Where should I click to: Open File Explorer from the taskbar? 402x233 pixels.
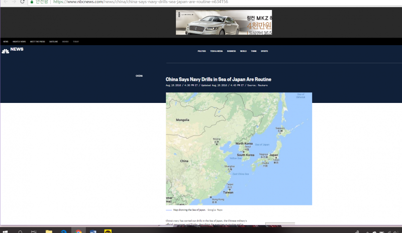pyautogui.click(x=49, y=232)
